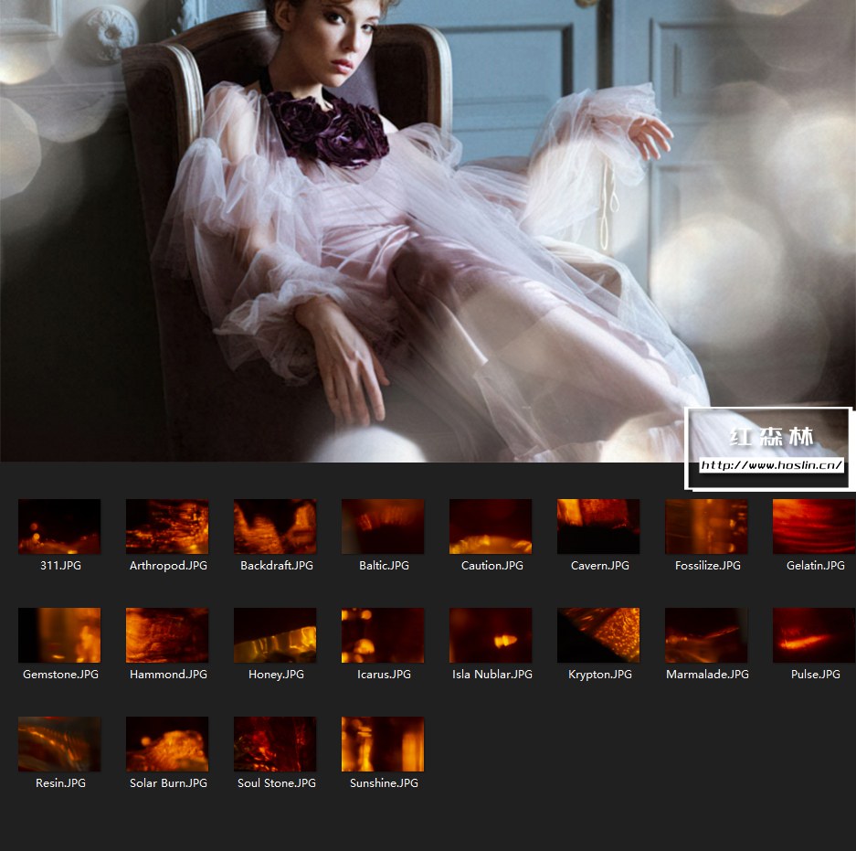Click the Solar Burn.JPG label
Screen dimensions: 856x851
pos(168,782)
